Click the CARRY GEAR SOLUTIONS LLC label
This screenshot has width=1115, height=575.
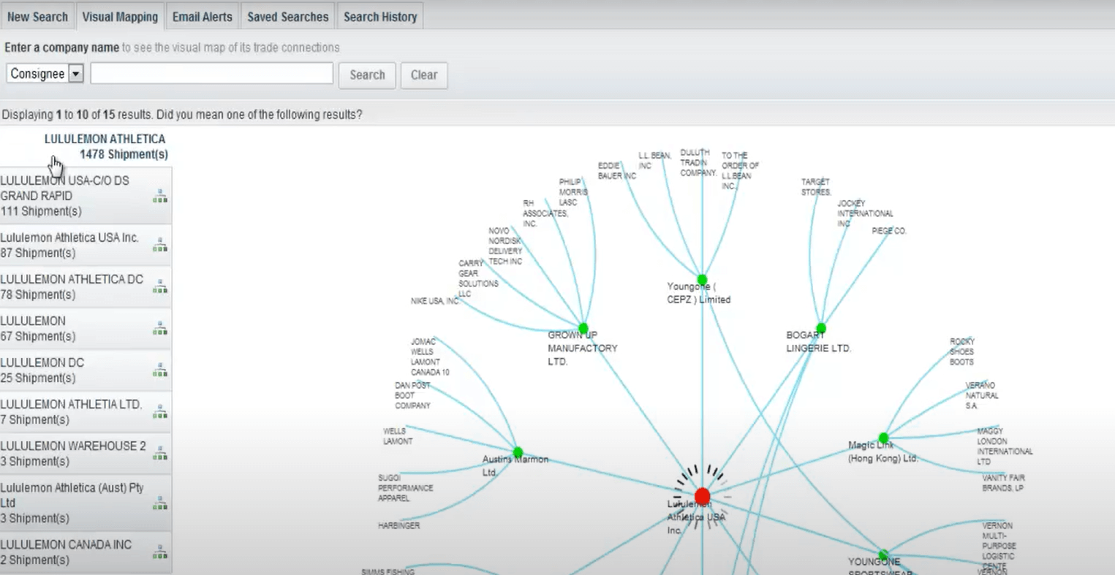[478, 278]
